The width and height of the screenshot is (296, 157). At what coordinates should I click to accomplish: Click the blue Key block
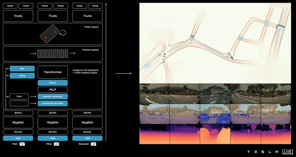22,69
